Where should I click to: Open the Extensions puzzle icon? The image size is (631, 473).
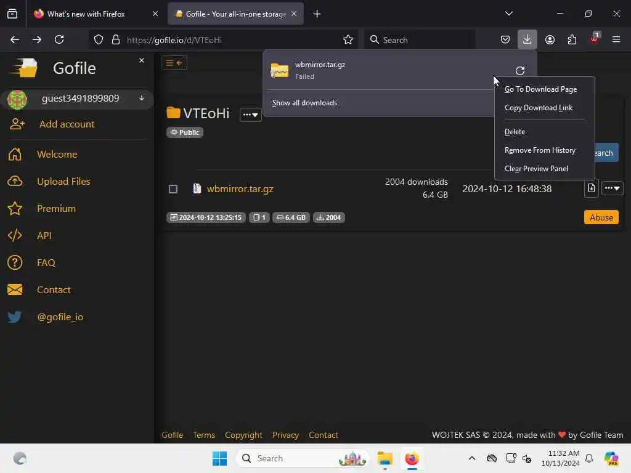coord(572,39)
